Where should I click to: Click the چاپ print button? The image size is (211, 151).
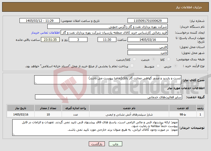pyautogui.click(x=116, y=144)
